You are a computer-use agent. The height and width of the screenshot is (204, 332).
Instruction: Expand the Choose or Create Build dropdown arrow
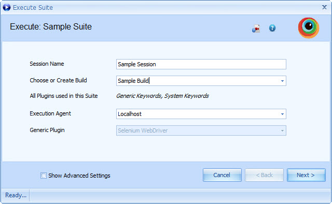coord(282,81)
